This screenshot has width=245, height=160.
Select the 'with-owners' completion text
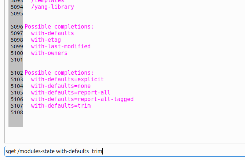(x=49, y=53)
